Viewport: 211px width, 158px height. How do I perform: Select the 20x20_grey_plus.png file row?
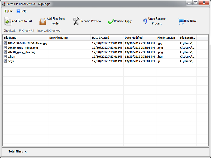[x=22, y=52]
